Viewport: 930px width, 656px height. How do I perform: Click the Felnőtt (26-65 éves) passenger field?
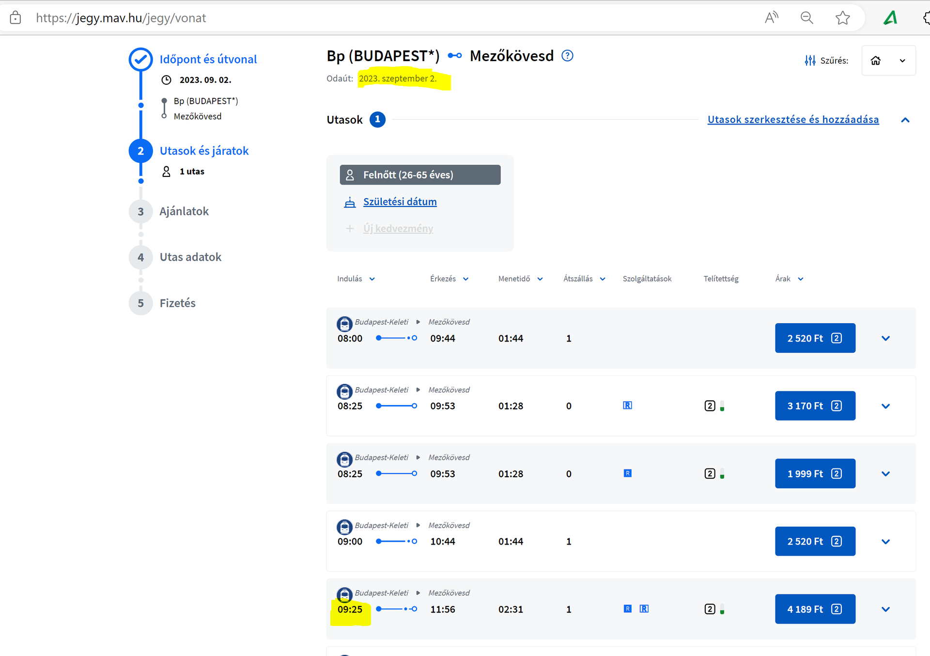pos(420,175)
